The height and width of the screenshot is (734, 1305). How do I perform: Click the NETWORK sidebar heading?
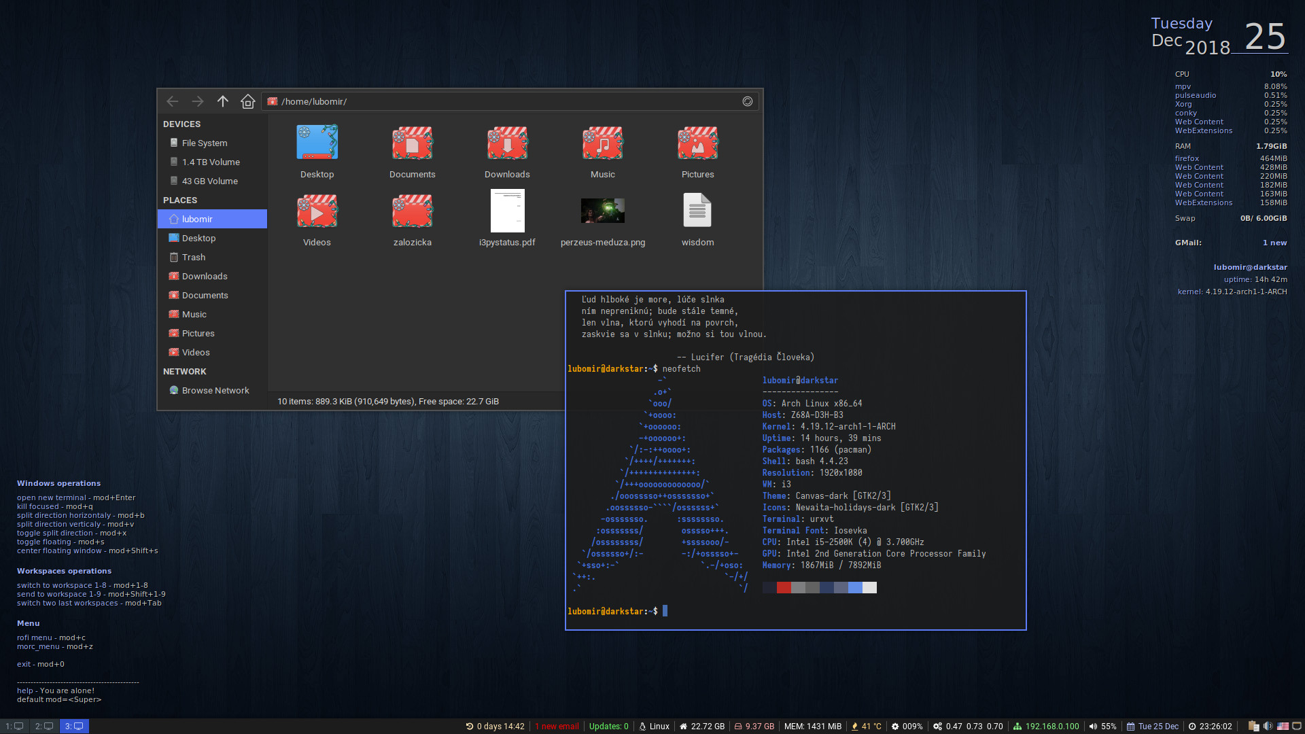point(184,371)
